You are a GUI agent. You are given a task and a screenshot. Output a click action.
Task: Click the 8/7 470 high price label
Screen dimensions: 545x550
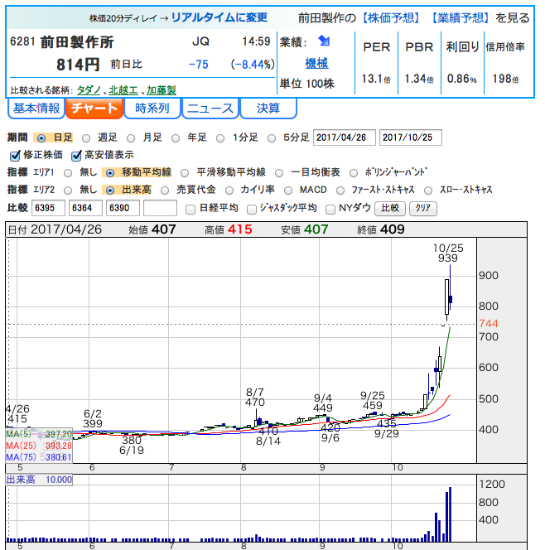(255, 397)
